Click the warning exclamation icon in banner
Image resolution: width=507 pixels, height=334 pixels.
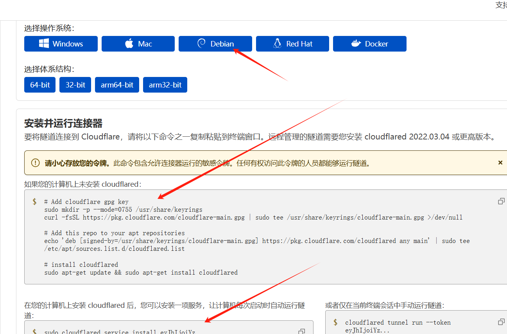[x=36, y=163]
